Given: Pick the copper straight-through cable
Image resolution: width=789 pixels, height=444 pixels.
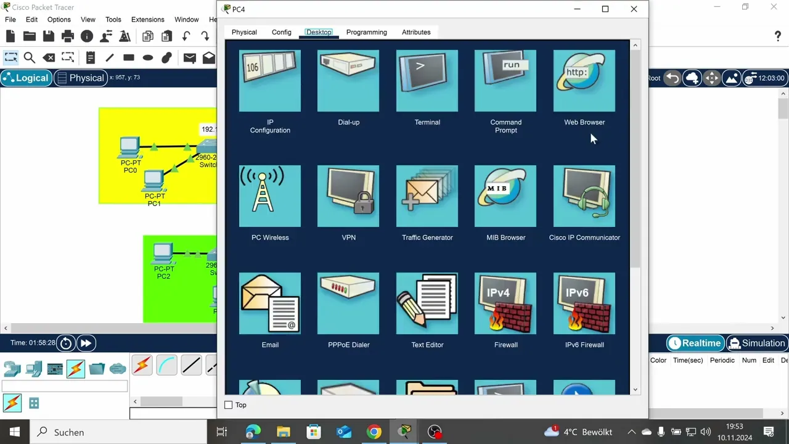Looking at the screenshot, I should tap(191, 366).
